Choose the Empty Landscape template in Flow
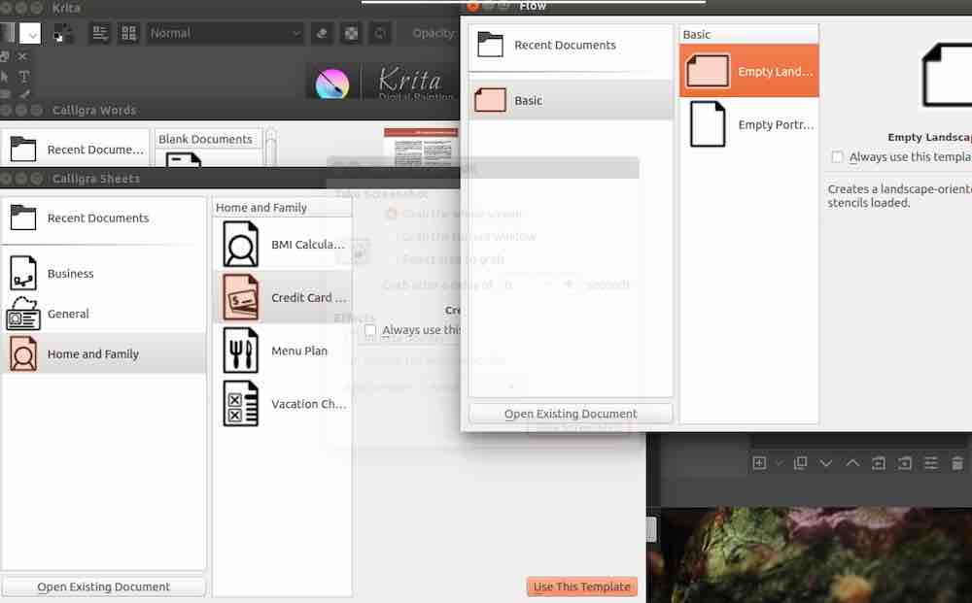 pyautogui.click(x=748, y=71)
